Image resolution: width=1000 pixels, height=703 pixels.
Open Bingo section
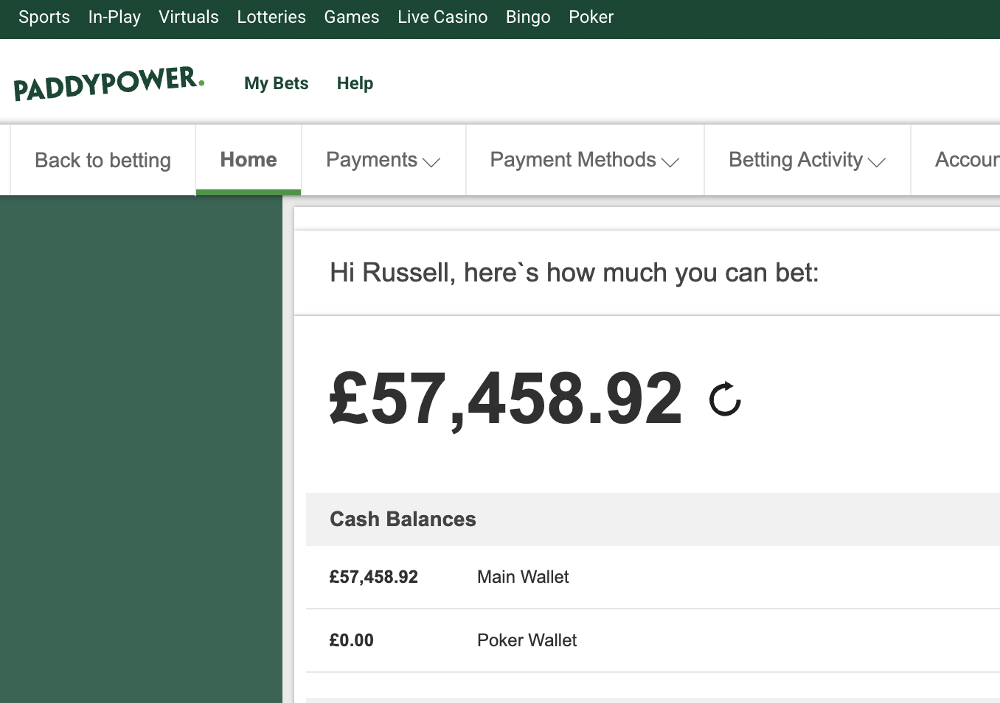pyautogui.click(x=528, y=17)
